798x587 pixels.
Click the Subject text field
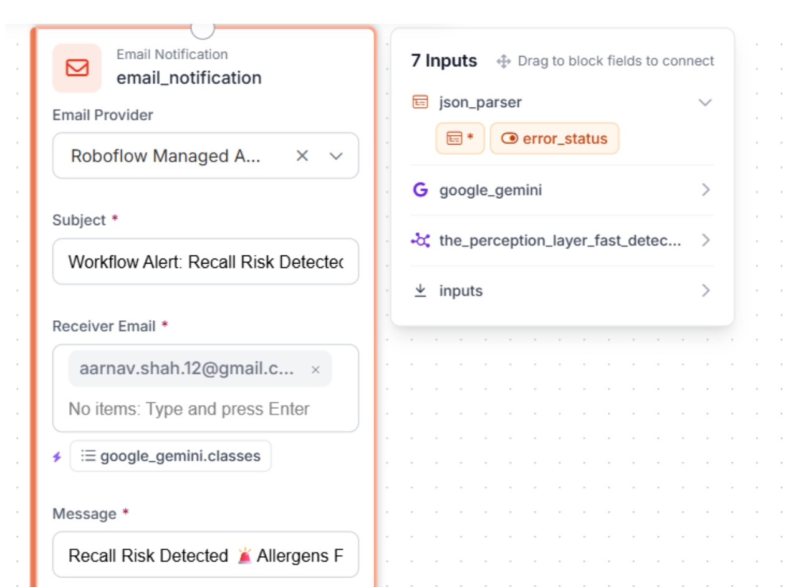[205, 262]
